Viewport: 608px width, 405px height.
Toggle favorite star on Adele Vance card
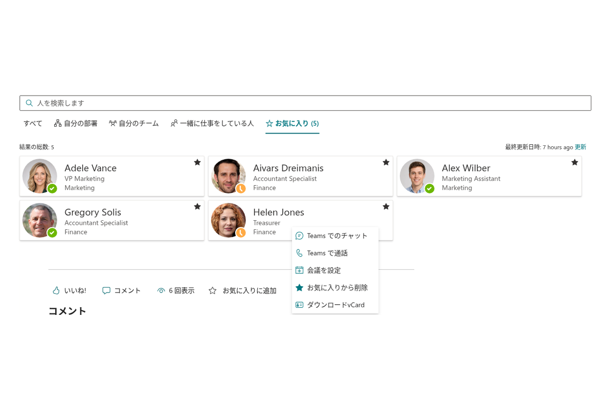tap(197, 162)
